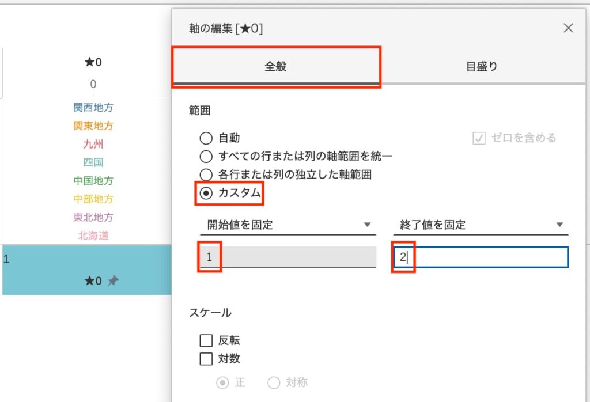Screen dimensions: 590x402
Task: Open the 目盛り tab
Action: tap(481, 66)
